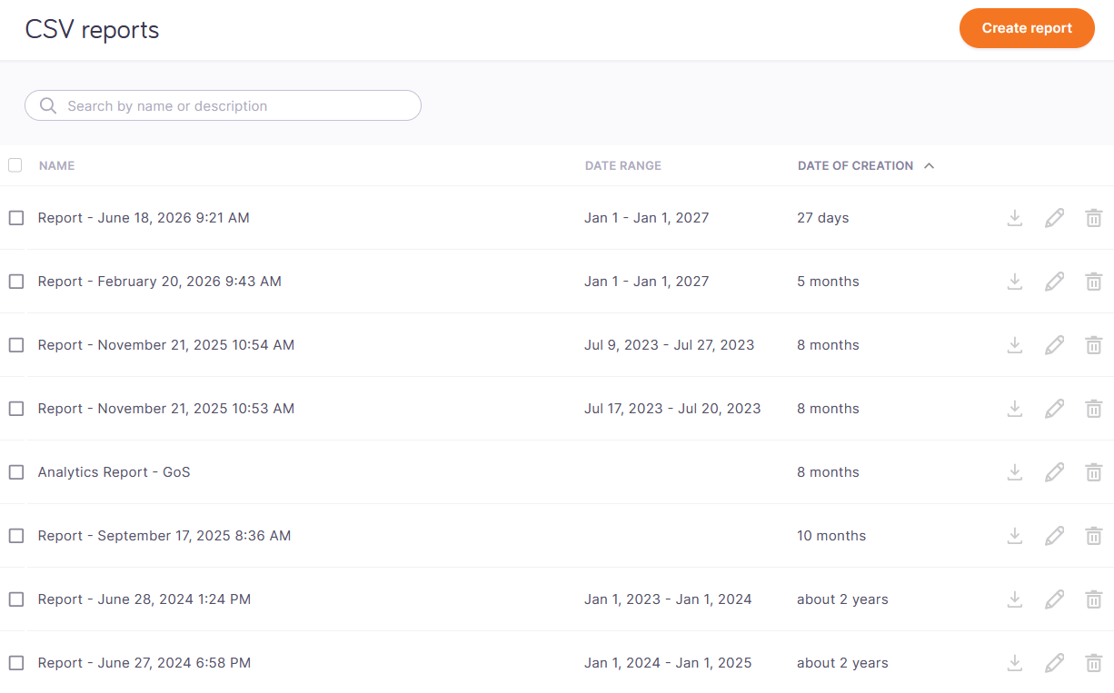Image resolution: width=1114 pixels, height=693 pixels.
Task: Open the Report - February 20, 2026 9:43 AM entry
Action: coord(160,282)
